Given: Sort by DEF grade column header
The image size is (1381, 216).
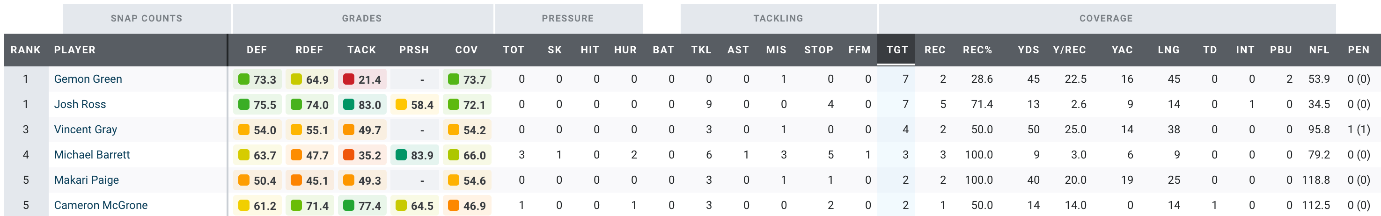Looking at the screenshot, I should 256,50.
